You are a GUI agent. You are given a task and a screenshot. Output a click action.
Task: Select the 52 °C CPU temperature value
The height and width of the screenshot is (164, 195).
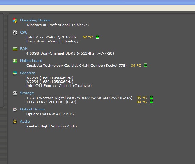click(88, 37)
